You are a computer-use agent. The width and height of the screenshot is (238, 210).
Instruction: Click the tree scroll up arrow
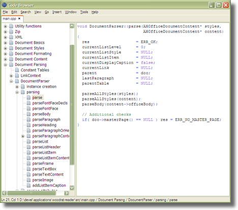[72, 26]
